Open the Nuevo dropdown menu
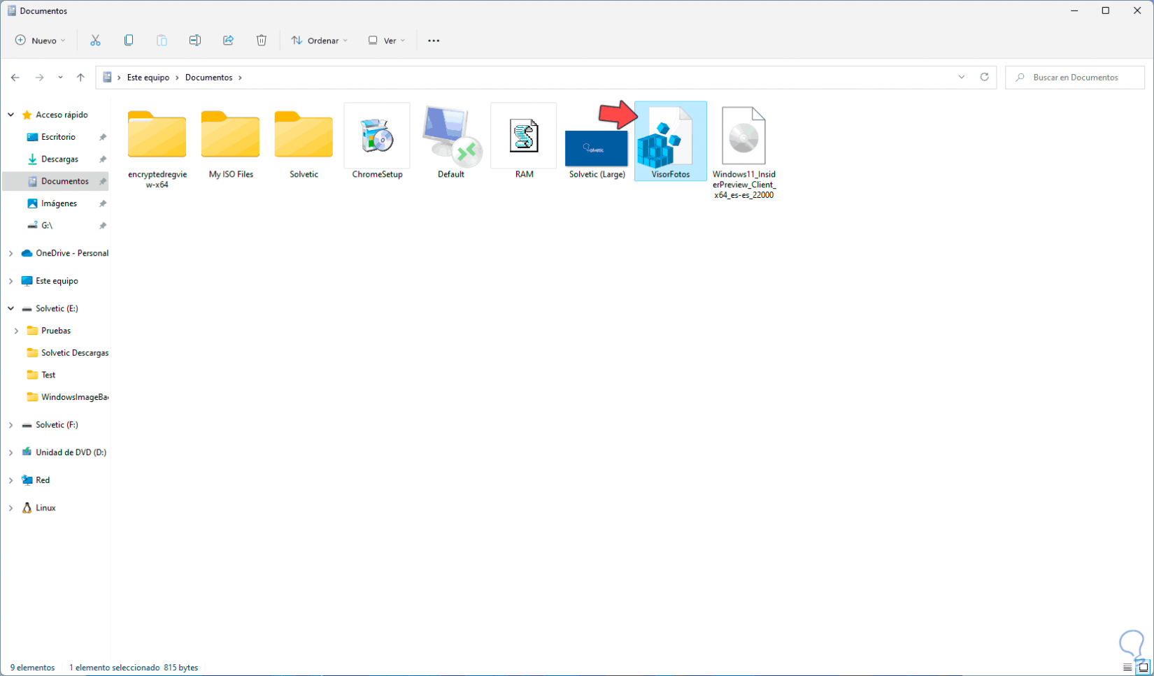The image size is (1154, 676). 41,41
